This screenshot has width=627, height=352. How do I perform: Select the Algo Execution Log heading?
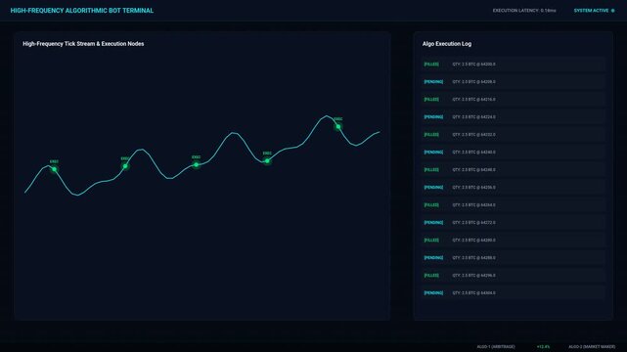click(447, 44)
